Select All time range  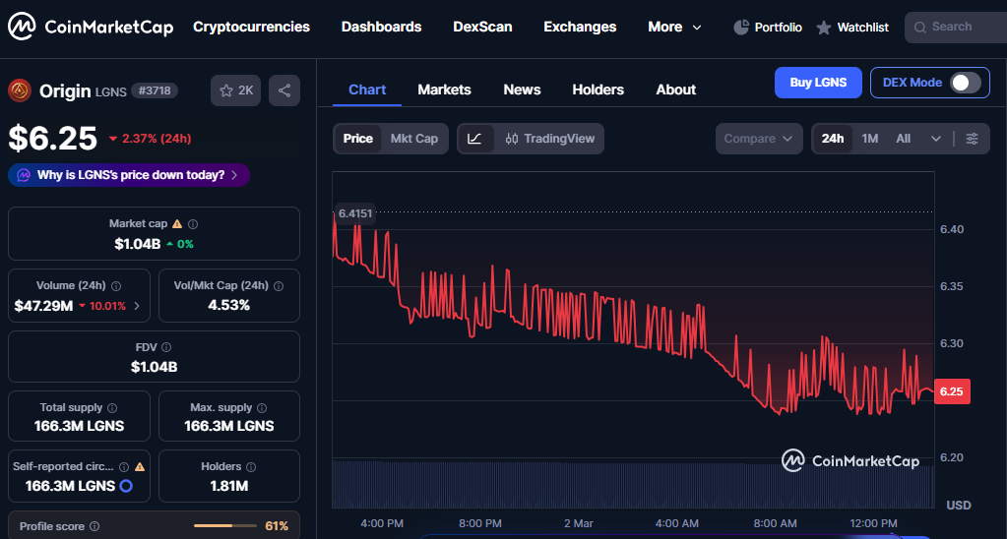click(x=903, y=139)
